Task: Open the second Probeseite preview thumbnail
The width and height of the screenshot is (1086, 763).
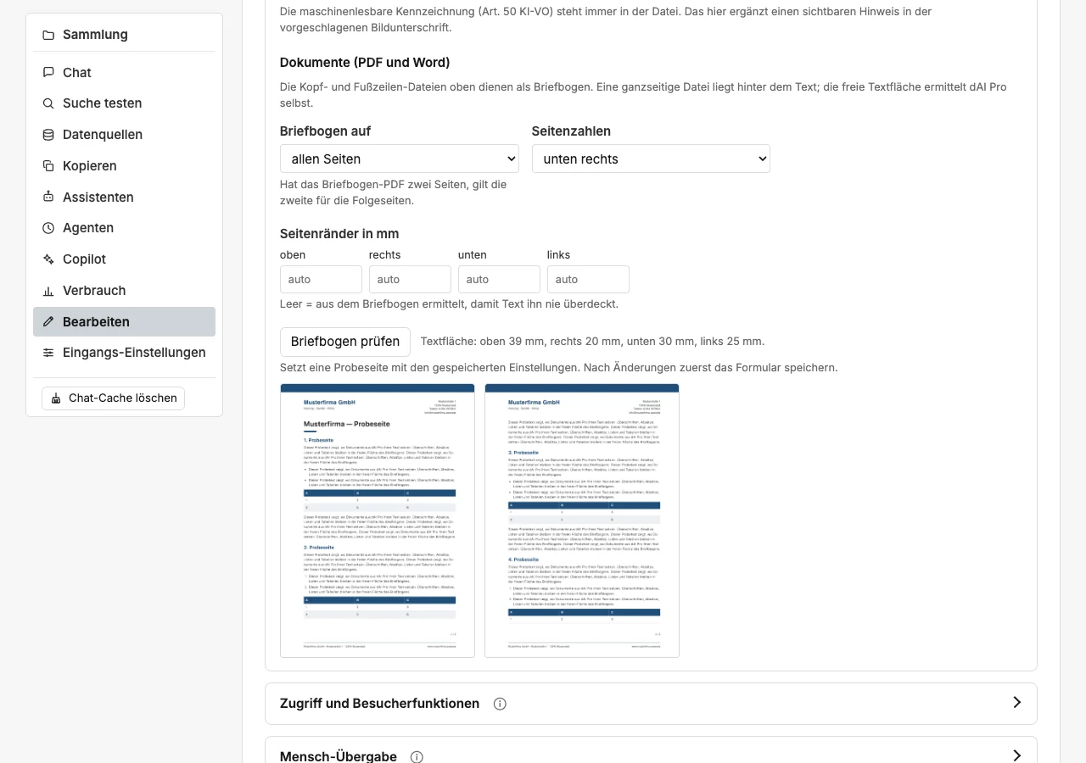Action: pos(582,521)
